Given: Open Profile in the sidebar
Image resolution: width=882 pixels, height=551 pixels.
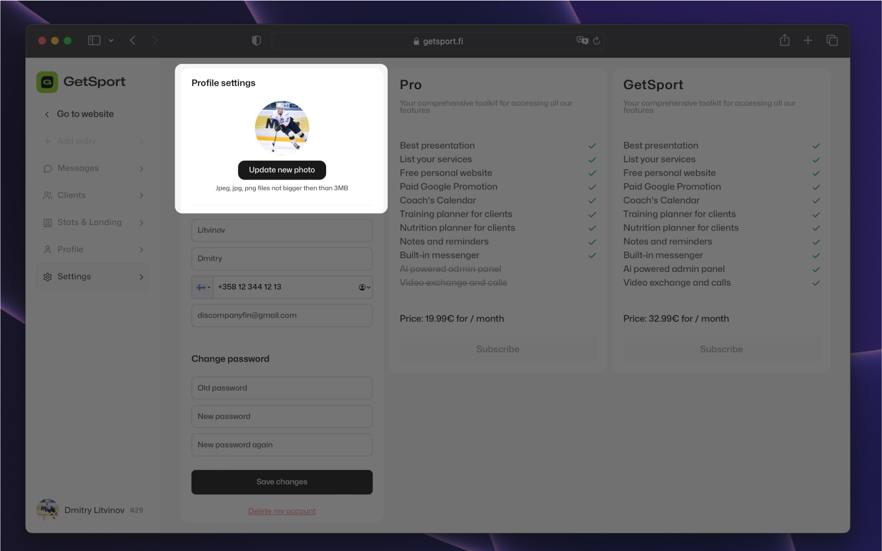Looking at the screenshot, I should click(93, 249).
